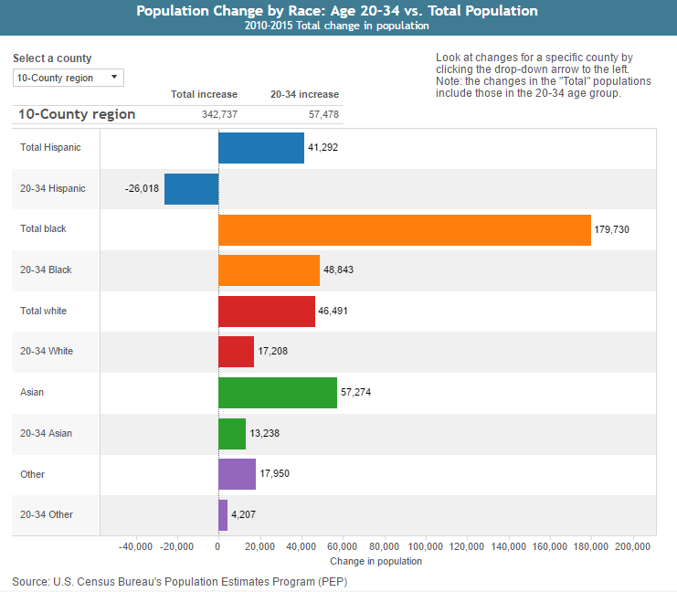Click the 17,950 value label
Screen dimensions: 677x592
point(275,473)
